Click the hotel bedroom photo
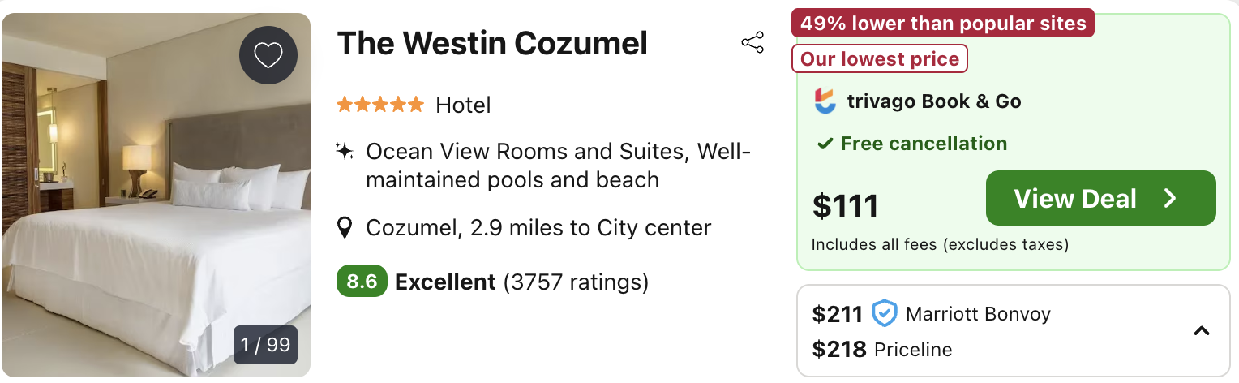The height and width of the screenshot is (383, 1239). pos(156,195)
